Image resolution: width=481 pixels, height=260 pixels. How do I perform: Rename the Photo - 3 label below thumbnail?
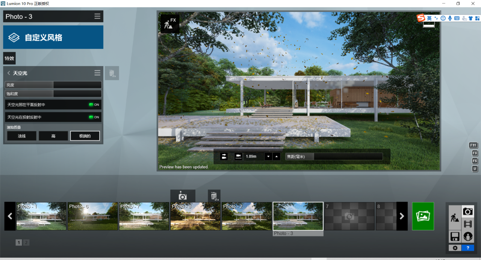298,233
